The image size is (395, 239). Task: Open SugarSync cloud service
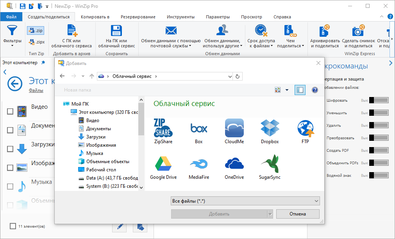click(x=270, y=168)
